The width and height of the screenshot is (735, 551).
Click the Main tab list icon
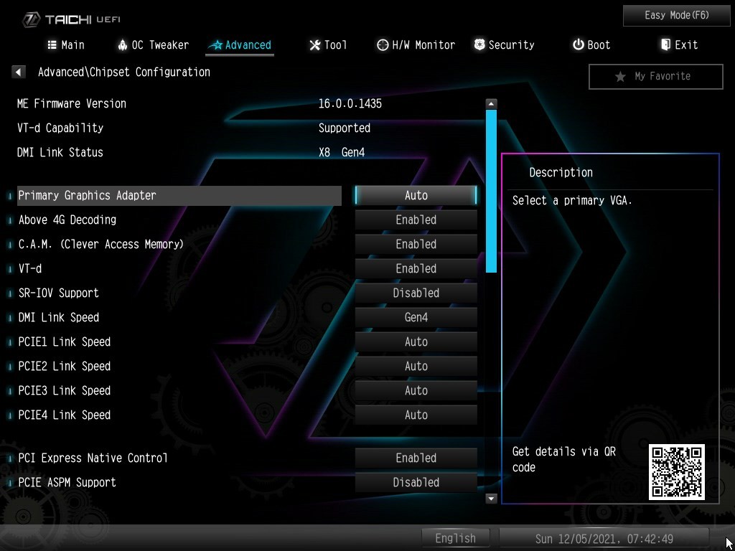[x=52, y=45]
